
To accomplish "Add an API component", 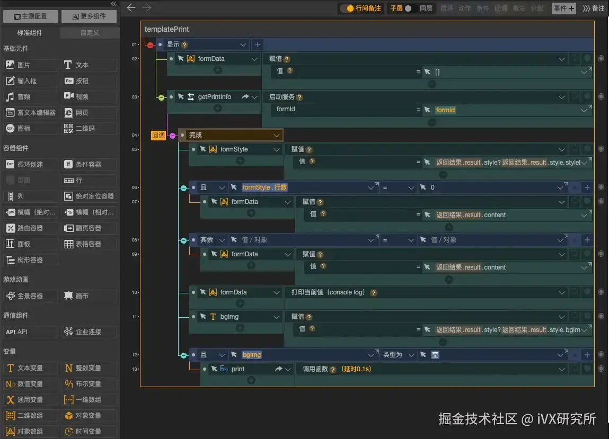I will (x=31, y=332).
